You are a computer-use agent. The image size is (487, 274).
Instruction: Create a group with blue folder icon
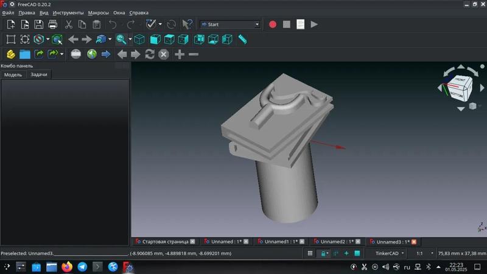(x=25, y=54)
